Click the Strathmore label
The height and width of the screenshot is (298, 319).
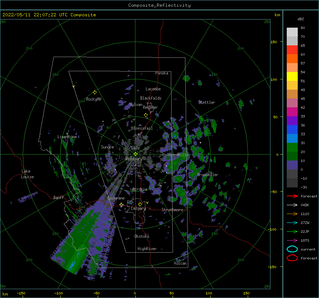coord(172,210)
